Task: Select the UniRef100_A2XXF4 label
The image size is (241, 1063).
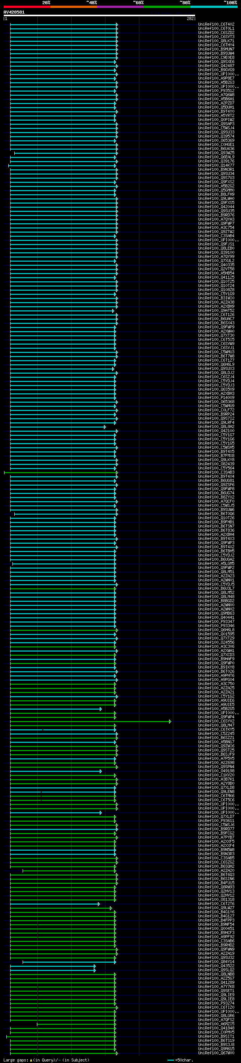Action: tap(216, 846)
